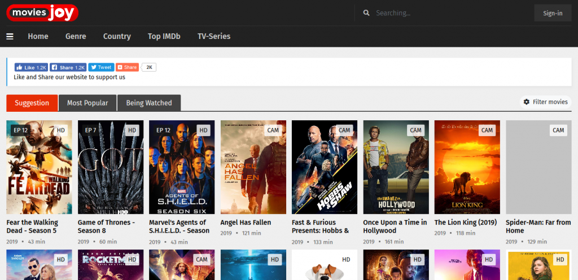This screenshot has height=280, width=578.
Task: Click the Twitter Tweet button
Action: click(101, 67)
